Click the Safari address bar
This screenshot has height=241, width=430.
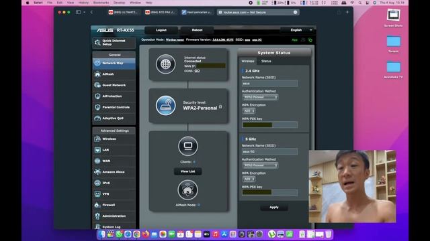pyautogui.click(x=258, y=12)
